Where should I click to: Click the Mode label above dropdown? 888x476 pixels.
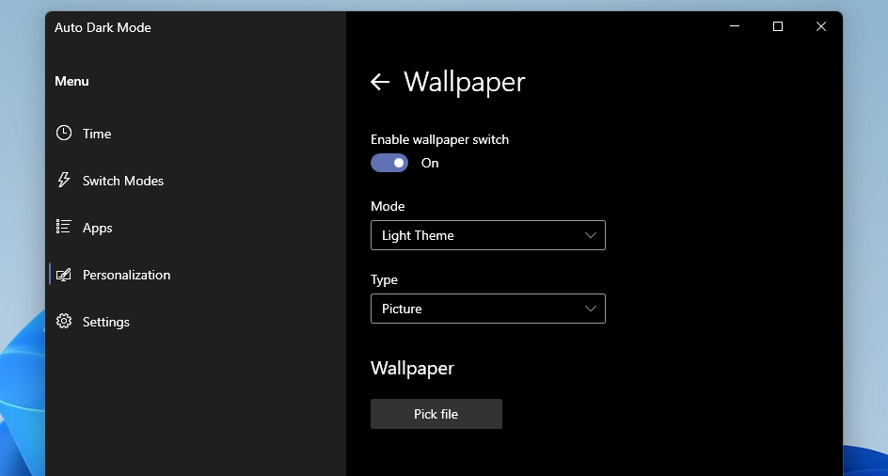click(x=388, y=206)
